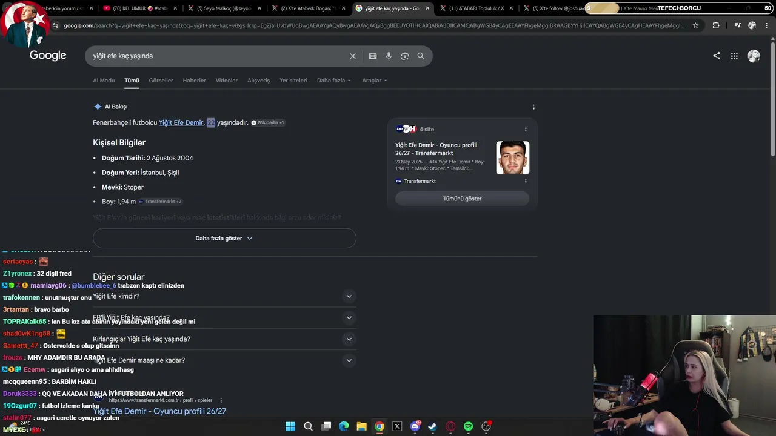Viewport: 776px width, 436px height.
Task: Open the Wikipedia +1 source chip
Action: tap(267, 122)
